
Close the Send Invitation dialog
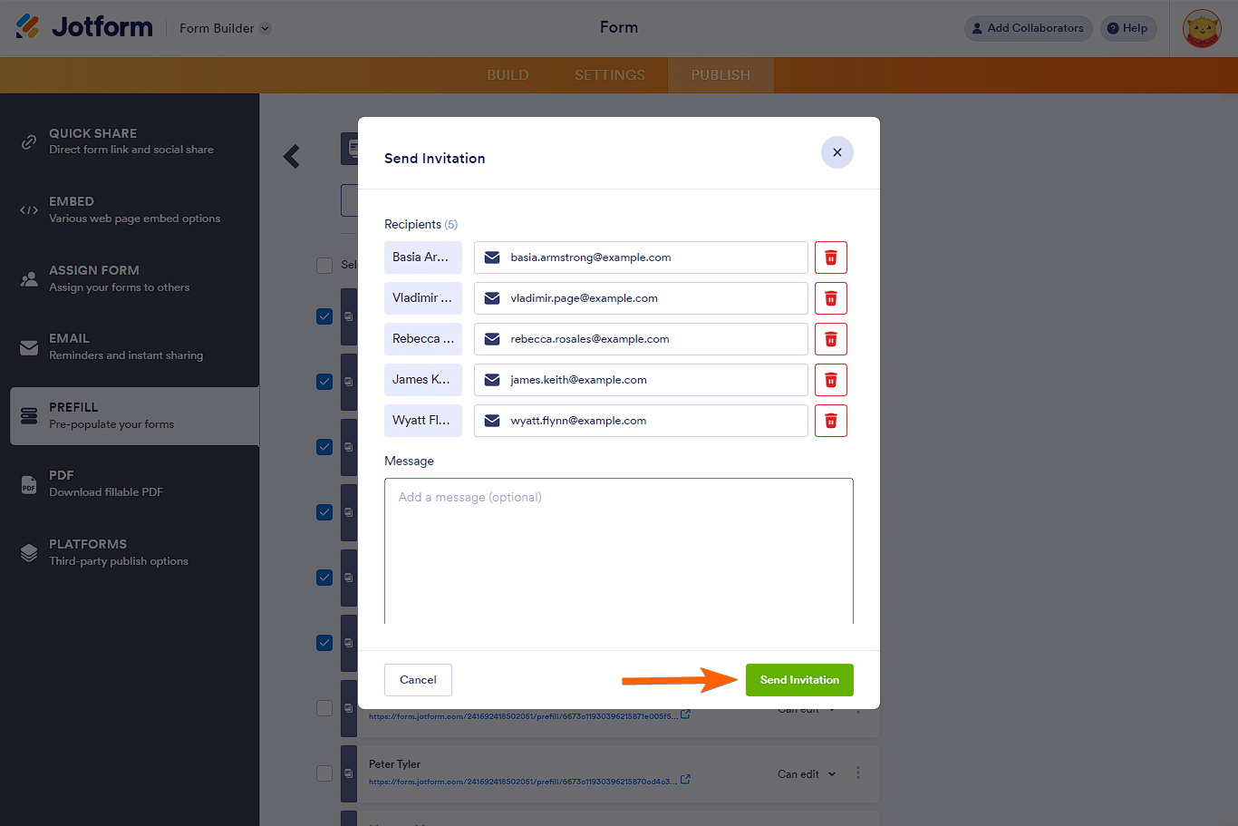coord(837,152)
